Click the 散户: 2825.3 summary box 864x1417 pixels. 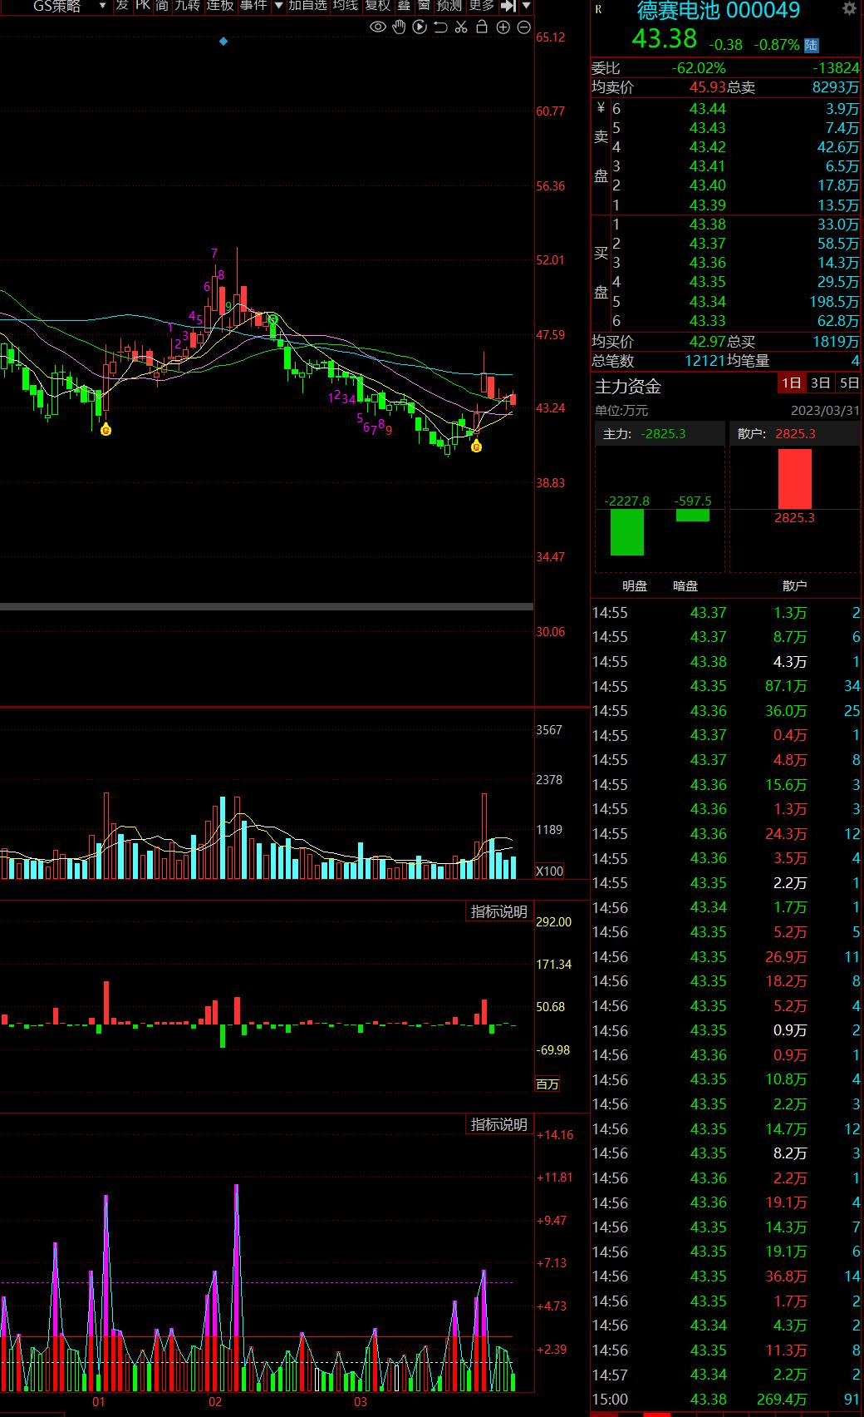[794, 434]
